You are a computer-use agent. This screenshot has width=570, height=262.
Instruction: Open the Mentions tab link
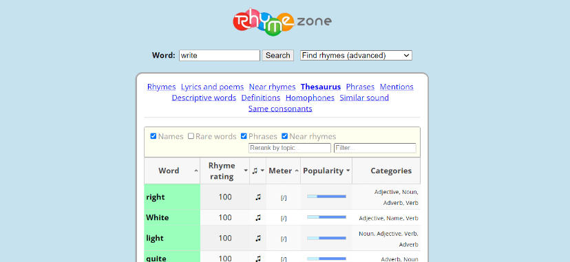point(397,87)
